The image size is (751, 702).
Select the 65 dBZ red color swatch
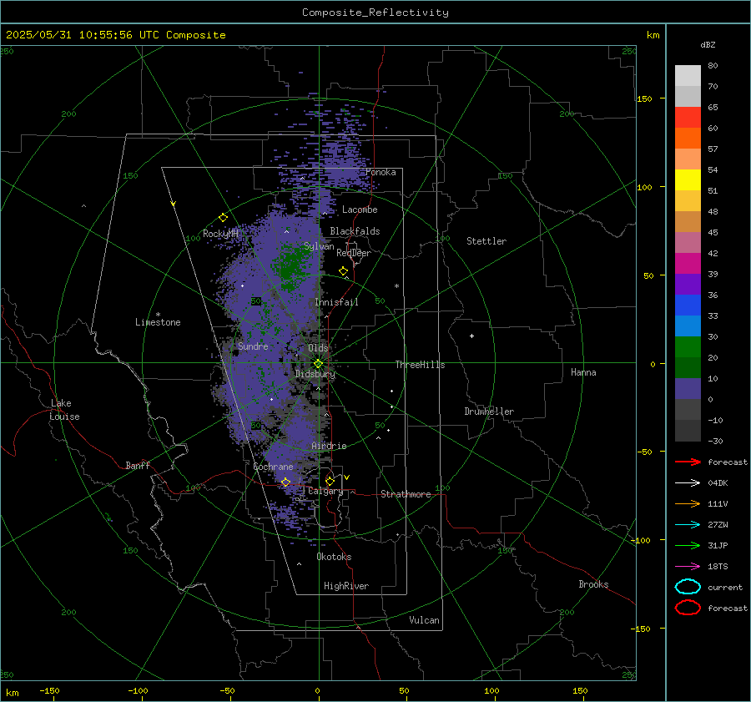(688, 118)
